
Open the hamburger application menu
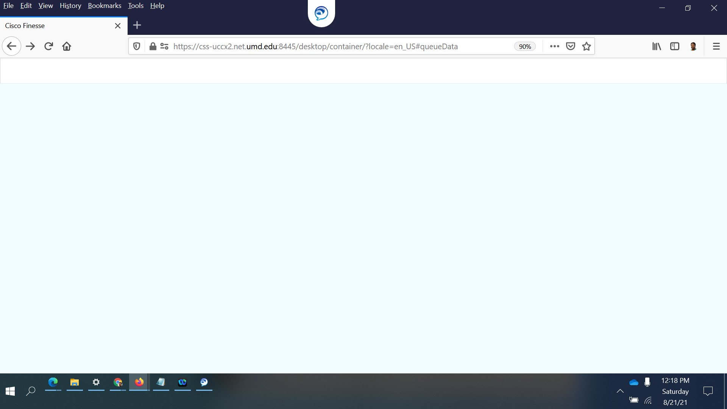(x=716, y=46)
